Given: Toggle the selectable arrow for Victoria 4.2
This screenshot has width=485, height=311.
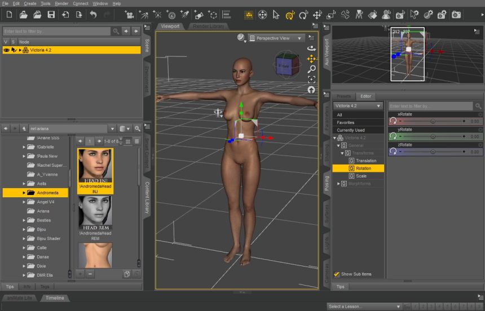Looking at the screenshot, I should click(14, 50).
